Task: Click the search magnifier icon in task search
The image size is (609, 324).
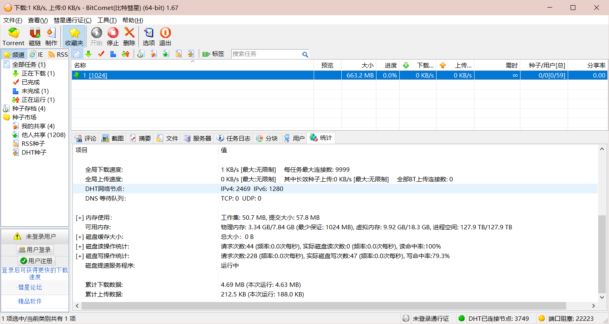Action: (x=305, y=54)
